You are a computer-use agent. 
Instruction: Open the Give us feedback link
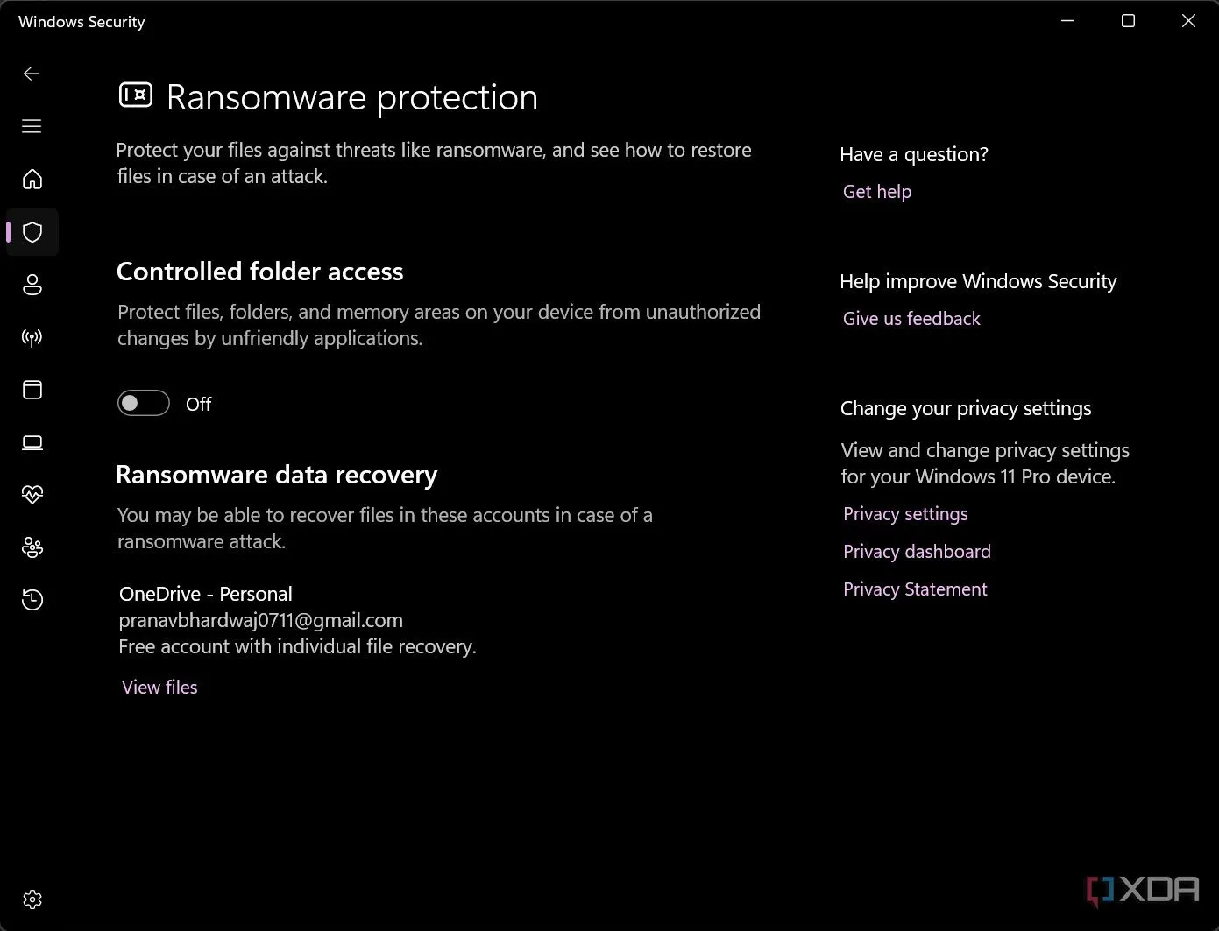point(911,319)
